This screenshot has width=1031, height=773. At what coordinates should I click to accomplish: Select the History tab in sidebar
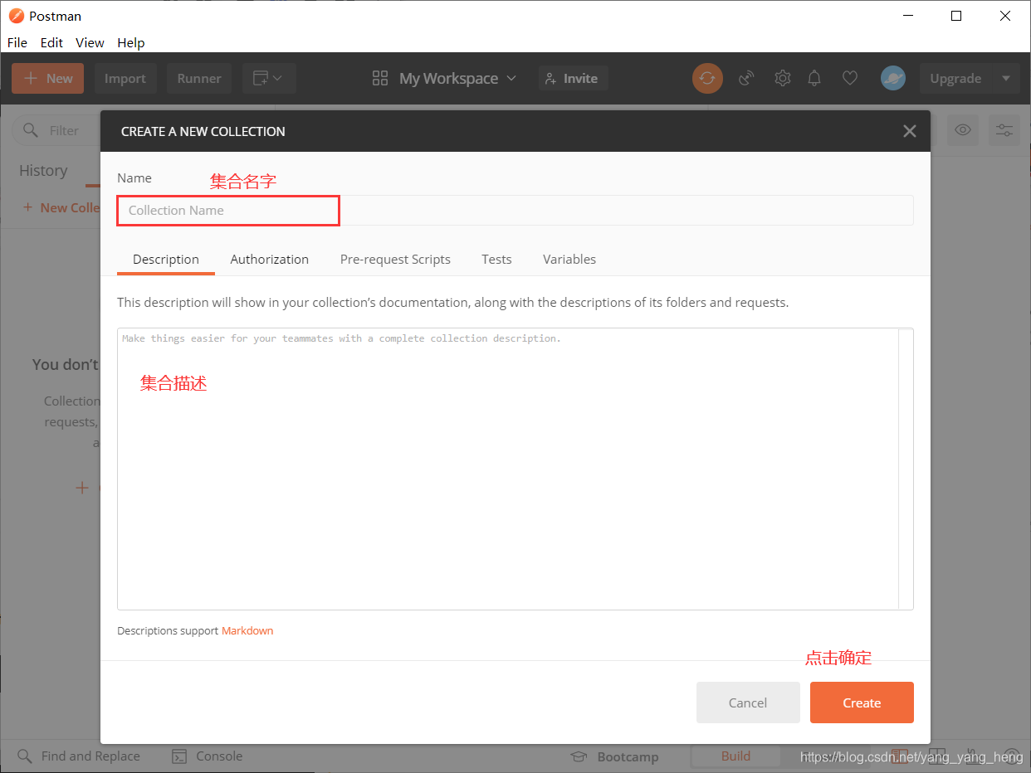43,170
